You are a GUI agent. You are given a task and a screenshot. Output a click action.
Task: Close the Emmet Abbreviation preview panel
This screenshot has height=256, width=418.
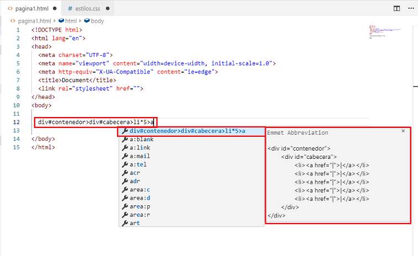(403, 131)
